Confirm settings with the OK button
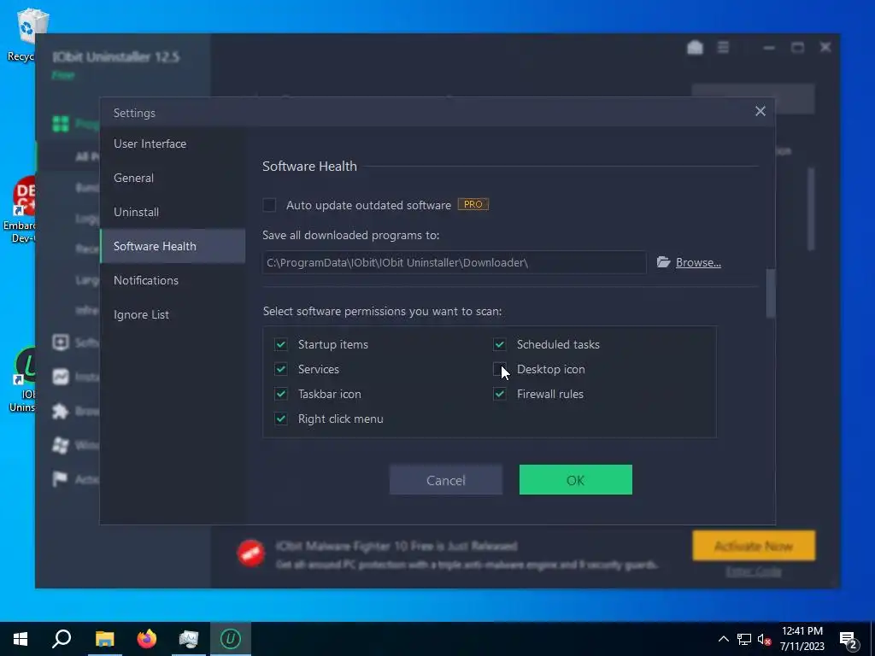The width and height of the screenshot is (875, 656). coord(575,480)
